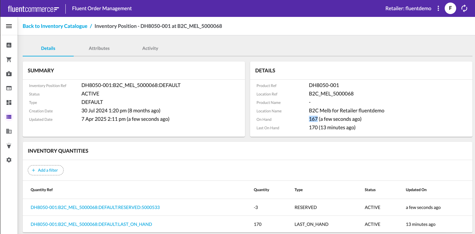The height and width of the screenshot is (234, 475).
Task: Open the settings gear in sidebar
Action: (9, 160)
